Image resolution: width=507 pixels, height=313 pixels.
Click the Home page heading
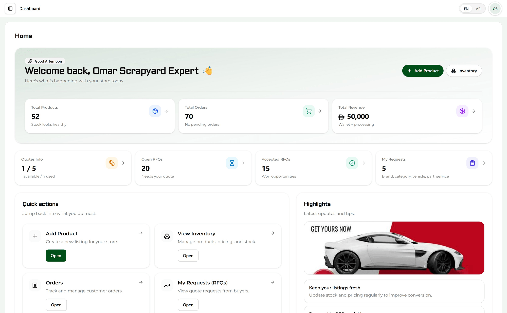coord(24,36)
